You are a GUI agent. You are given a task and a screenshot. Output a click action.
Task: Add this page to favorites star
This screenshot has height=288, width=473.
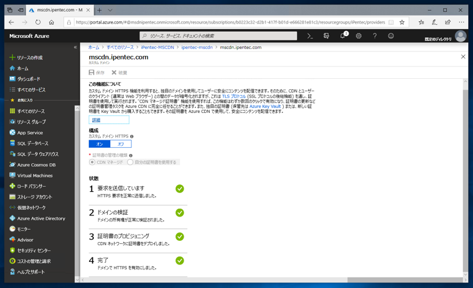pyautogui.click(x=402, y=22)
